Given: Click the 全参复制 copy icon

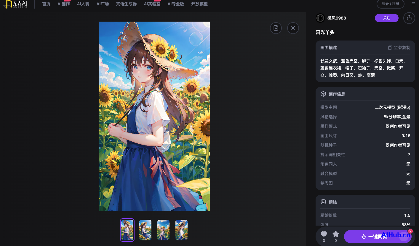Looking at the screenshot, I should (390, 47).
